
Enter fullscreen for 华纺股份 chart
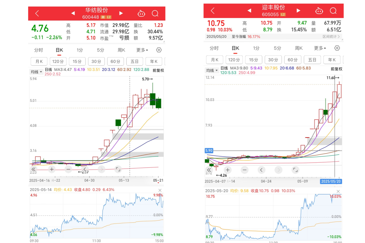click(x=118, y=169)
